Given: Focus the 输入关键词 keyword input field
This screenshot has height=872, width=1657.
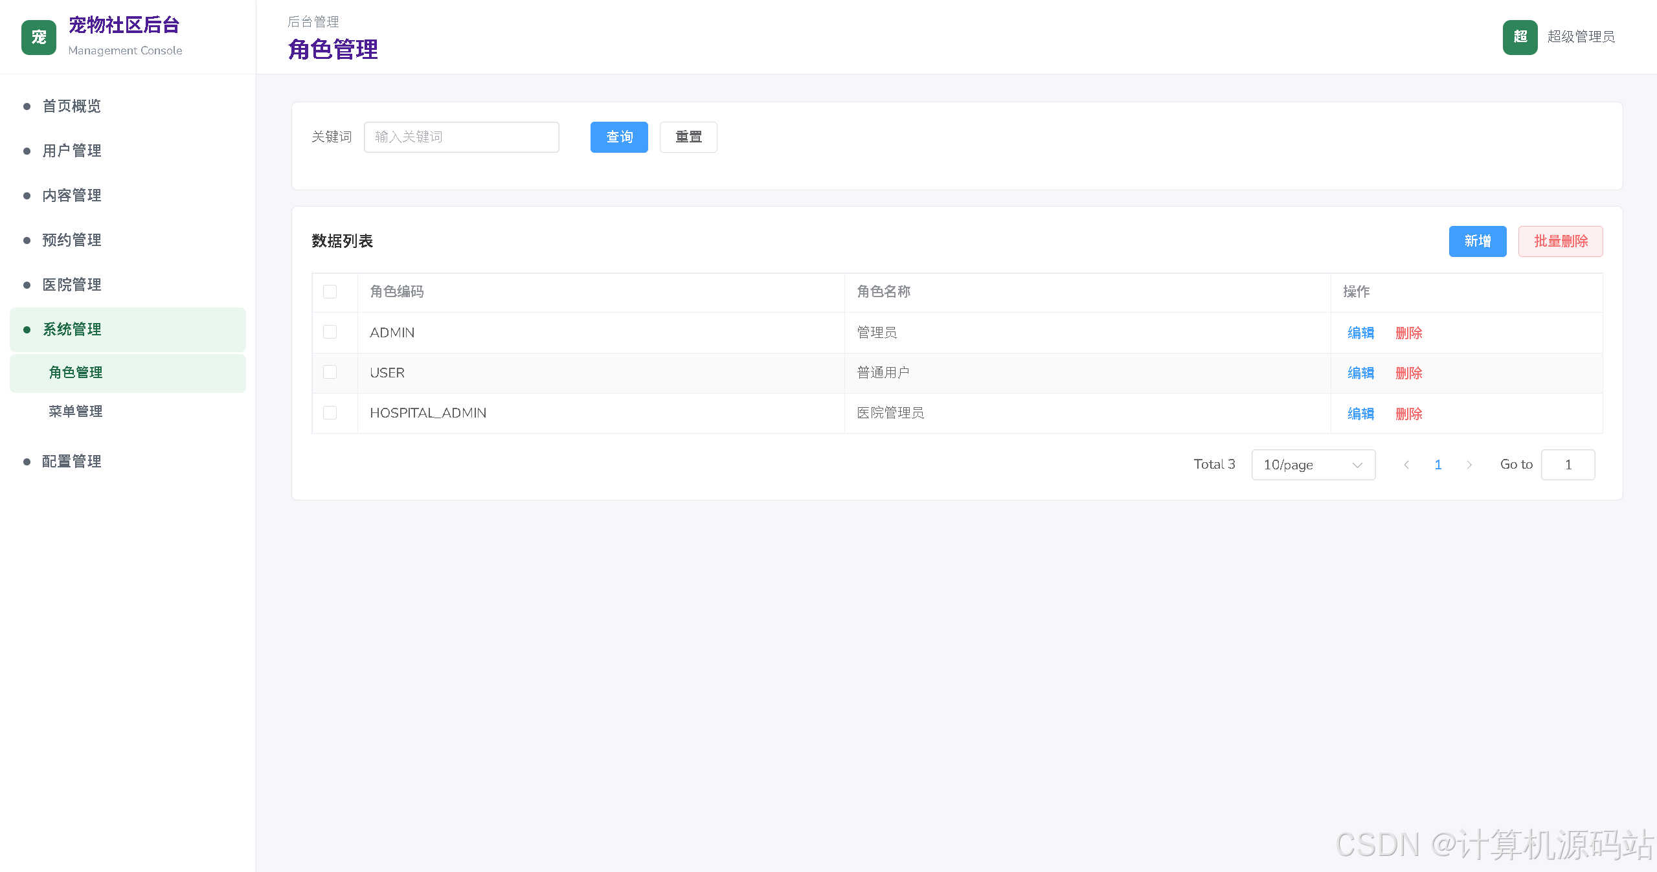Looking at the screenshot, I should coord(461,137).
